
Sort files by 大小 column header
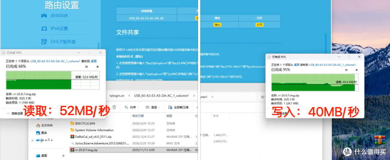click(x=215, y=116)
